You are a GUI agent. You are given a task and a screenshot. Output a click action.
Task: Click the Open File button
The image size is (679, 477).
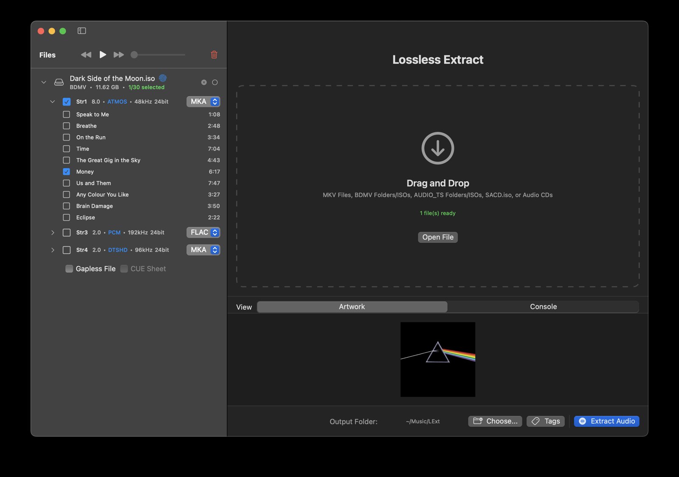pyautogui.click(x=438, y=237)
